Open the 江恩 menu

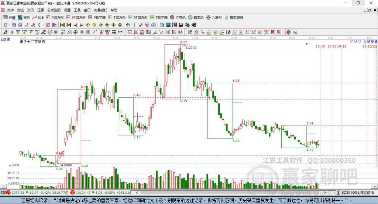pos(41,10)
